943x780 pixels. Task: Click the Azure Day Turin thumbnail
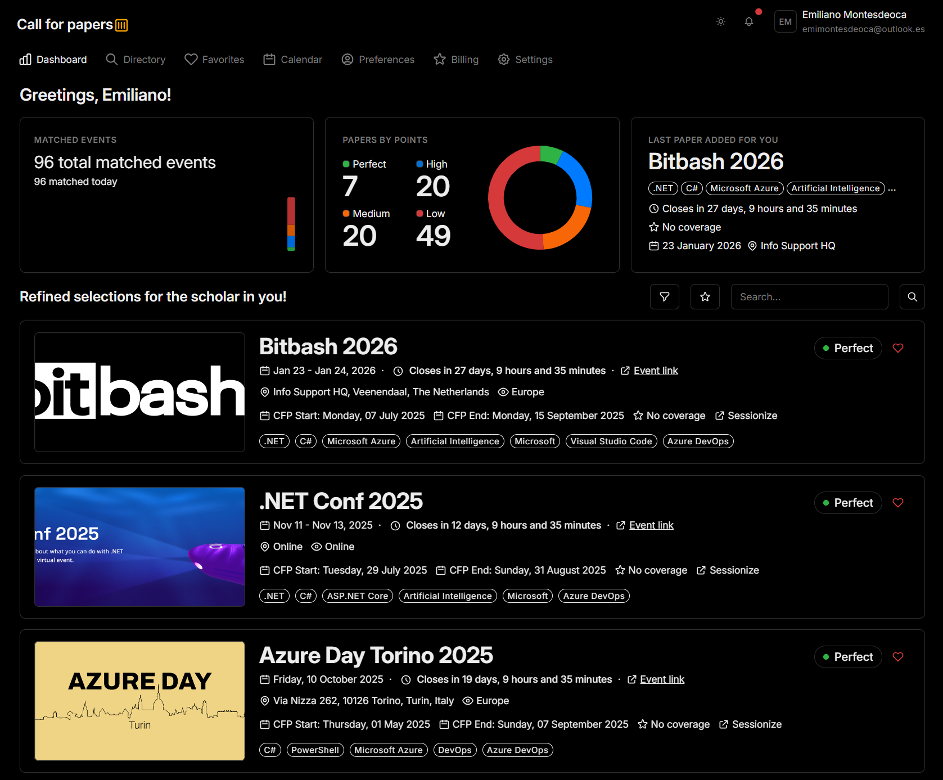[x=139, y=701]
